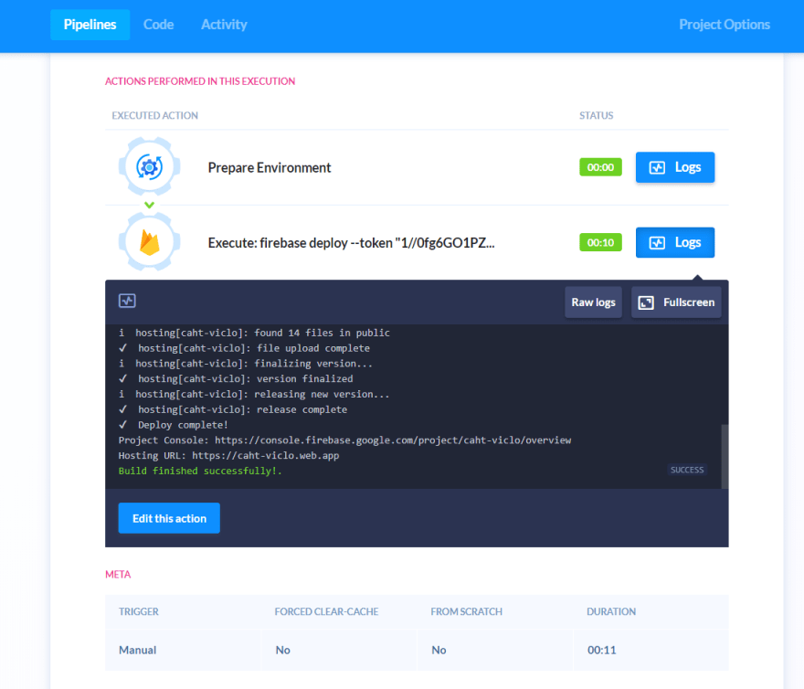
Task: Click the STATUS column header
Action: tap(596, 115)
